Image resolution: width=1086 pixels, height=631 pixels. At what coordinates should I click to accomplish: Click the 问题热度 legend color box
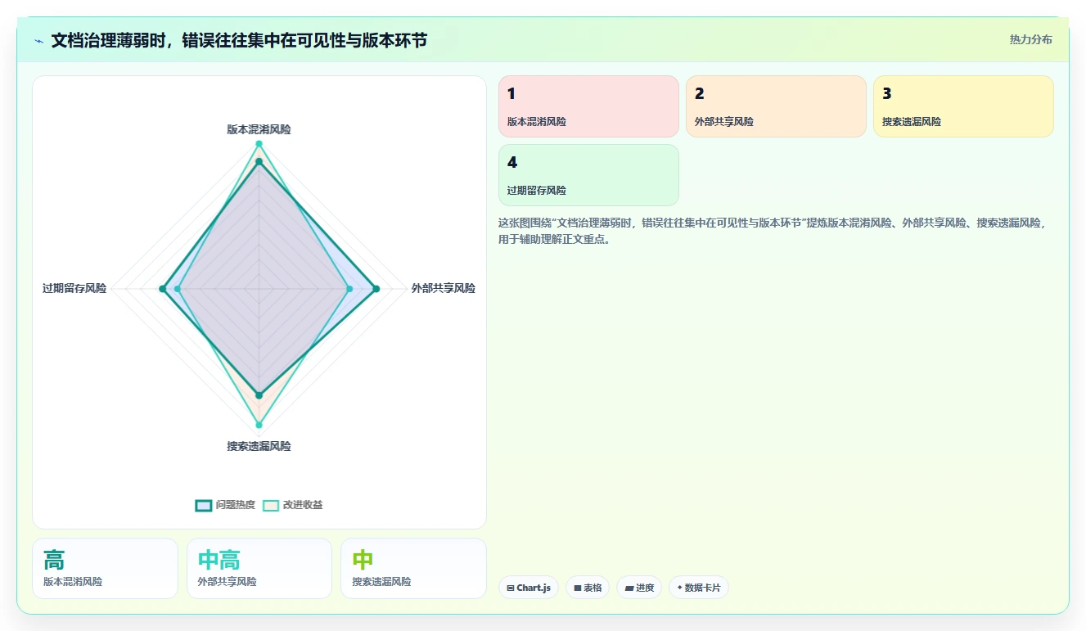pyautogui.click(x=203, y=505)
